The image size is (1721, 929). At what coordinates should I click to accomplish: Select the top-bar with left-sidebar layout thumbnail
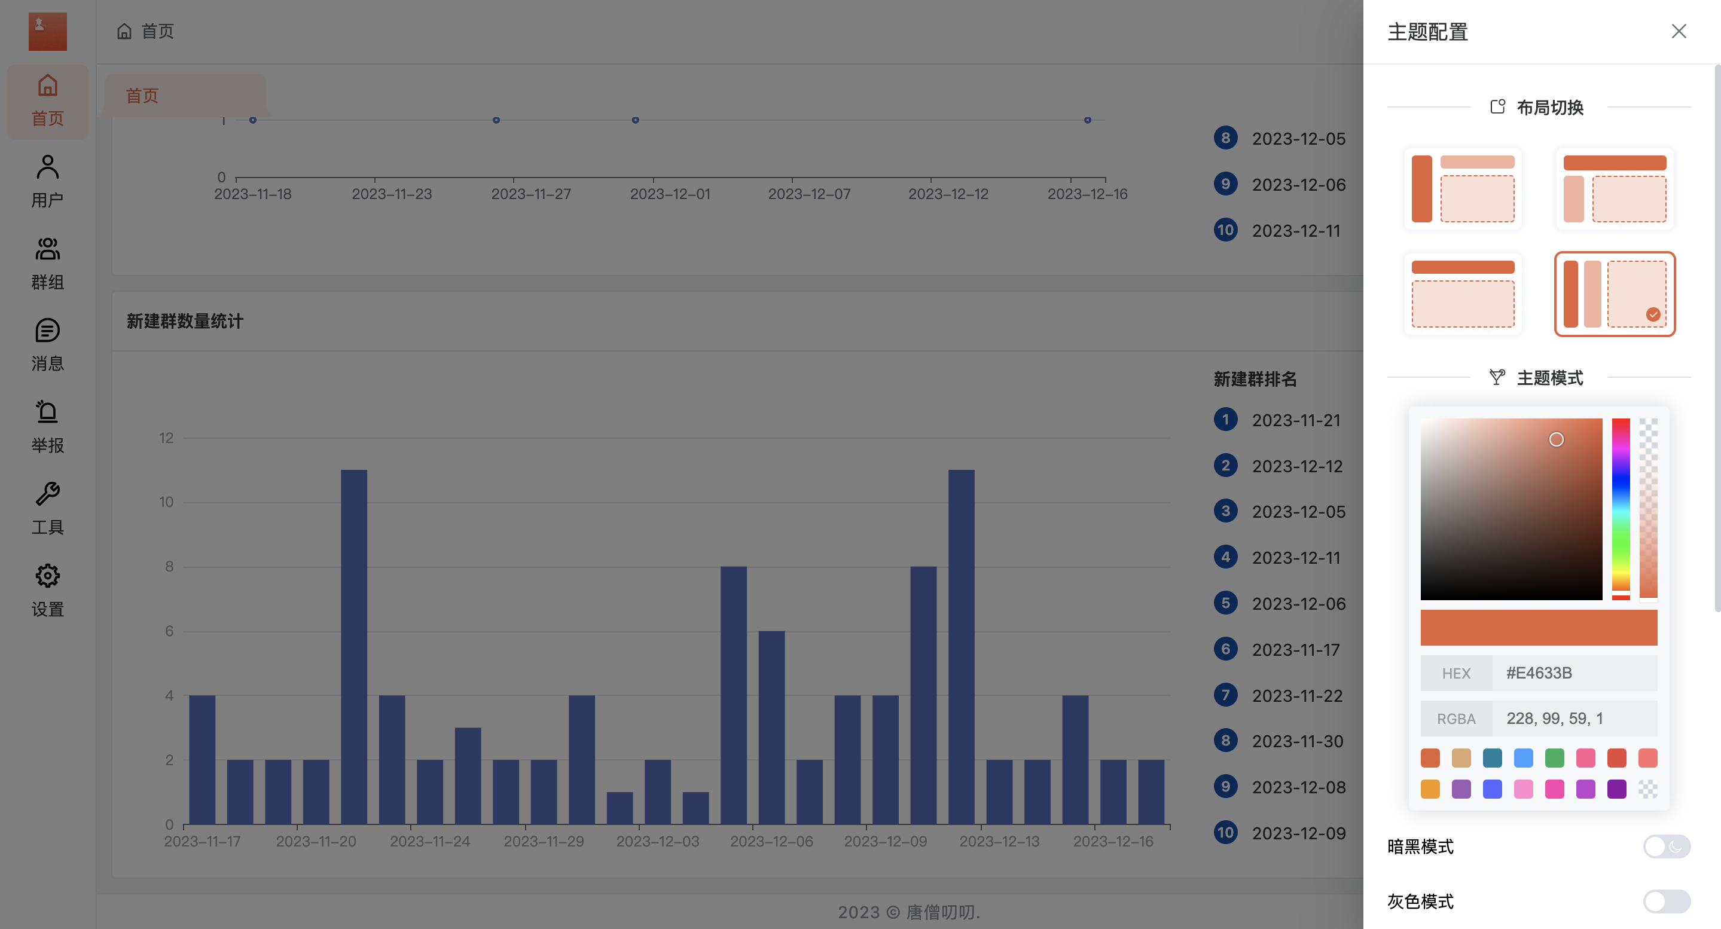coord(1614,189)
